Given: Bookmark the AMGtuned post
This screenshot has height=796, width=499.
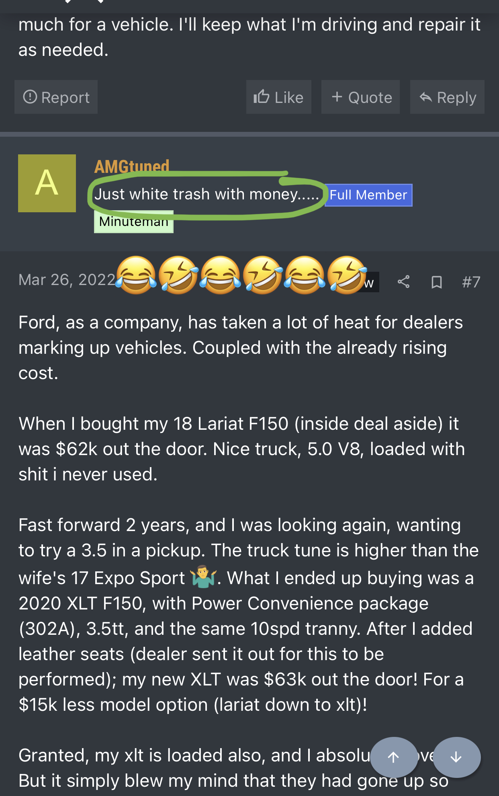Looking at the screenshot, I should pos(436,282).
